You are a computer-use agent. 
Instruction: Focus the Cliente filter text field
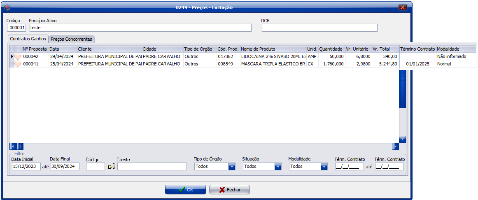(x=152, y=167)
